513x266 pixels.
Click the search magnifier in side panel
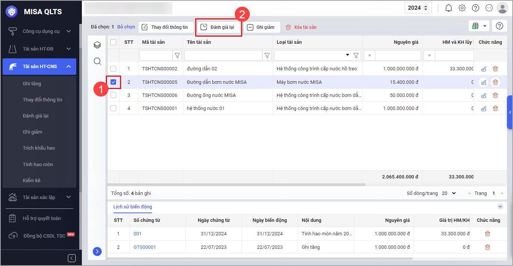(97, 61)
